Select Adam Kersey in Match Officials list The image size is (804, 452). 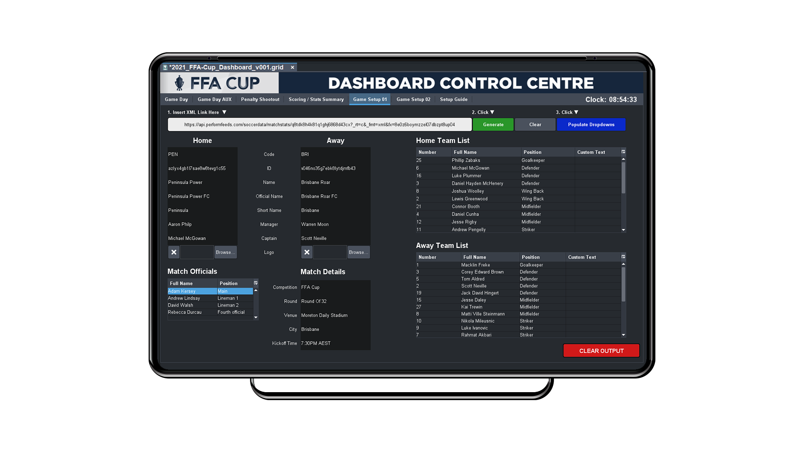coord(186,291)
